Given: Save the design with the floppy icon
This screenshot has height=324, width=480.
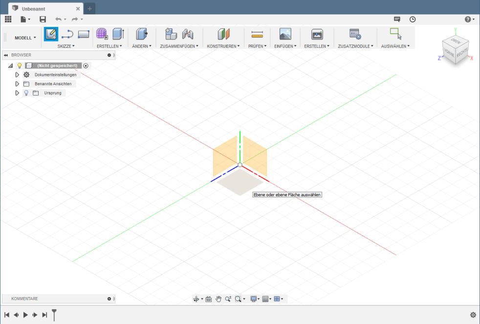Looking at the screenshot, I should 43,19.
